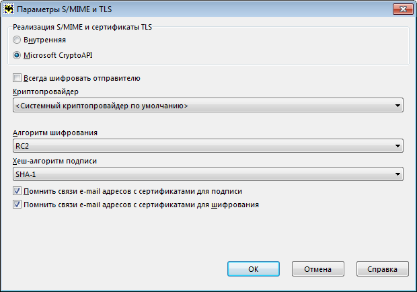Confirm settings with the OK button
The width and height of the screenshot is (417, 292).
coord(254,269)
